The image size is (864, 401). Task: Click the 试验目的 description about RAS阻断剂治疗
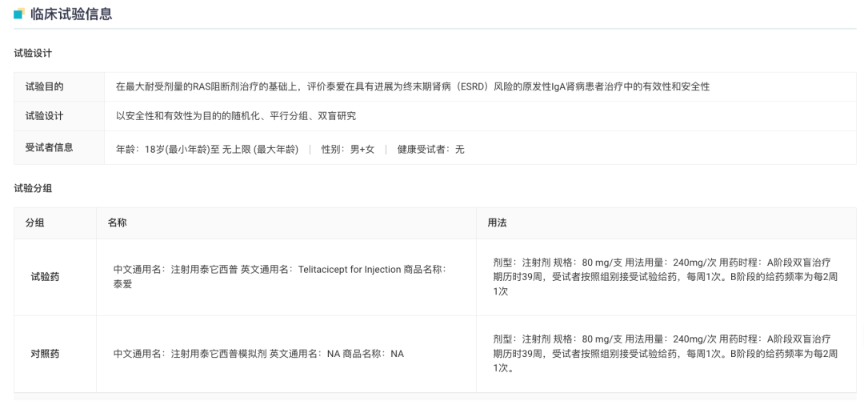coord(412,86)
